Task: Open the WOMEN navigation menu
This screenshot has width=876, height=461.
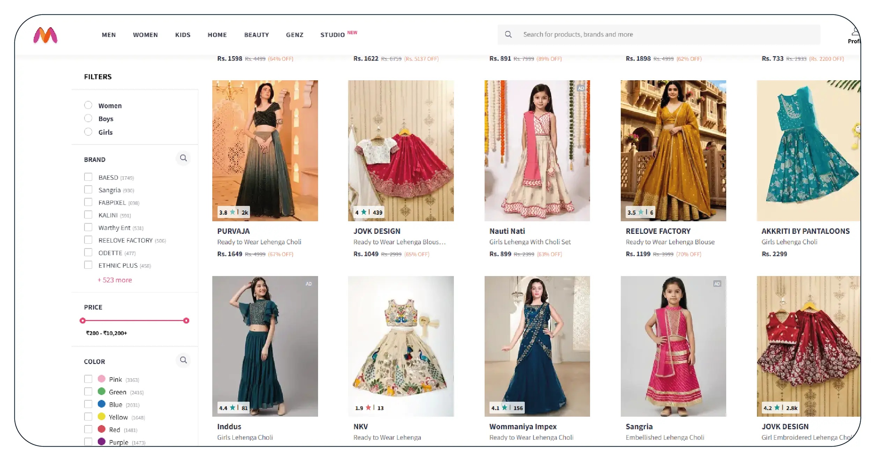Action: click(x=145, y=35)
